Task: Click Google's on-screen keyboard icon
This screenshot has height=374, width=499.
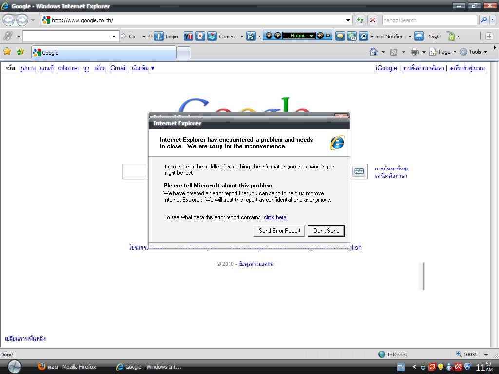Action: point(359,171)
